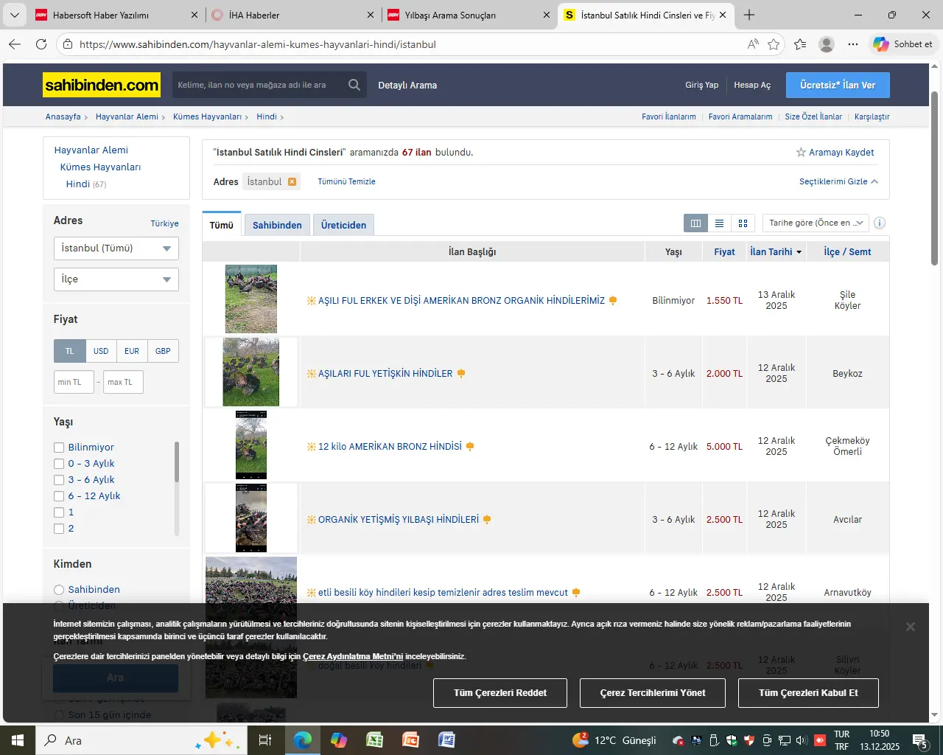
Task: Click the search magnifier icon in header
Action: pyautogui.click(x=354, y=85)
